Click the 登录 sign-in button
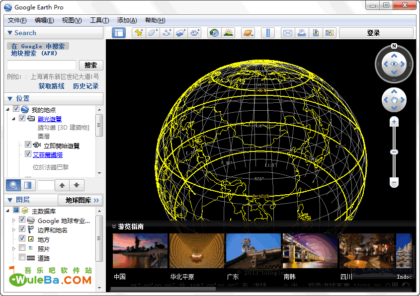 (x=376, y=33)
